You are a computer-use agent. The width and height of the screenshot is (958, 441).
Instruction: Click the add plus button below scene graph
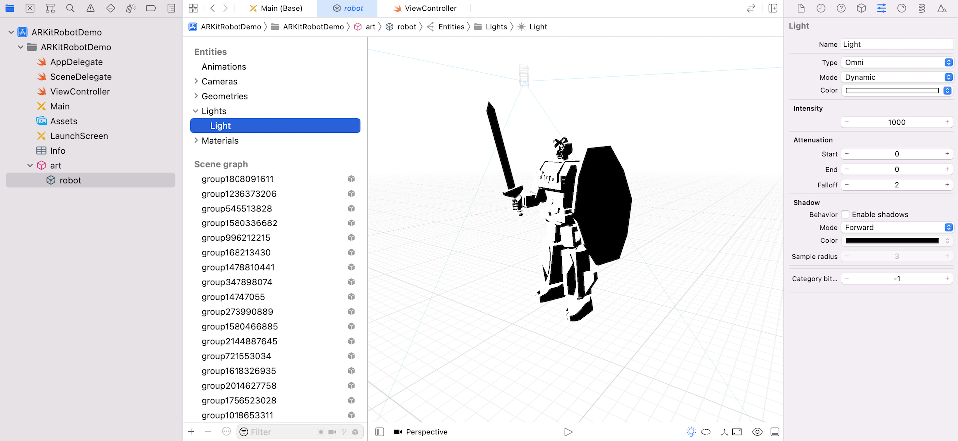191,432
